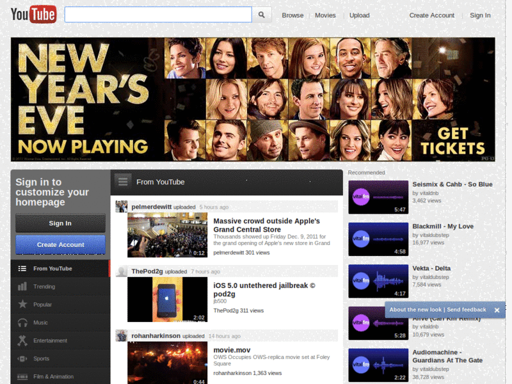This screenshot has height=384, width=512.
Task: Click vitaldubstep under Vekta - Delta
Action: (435, 277)
